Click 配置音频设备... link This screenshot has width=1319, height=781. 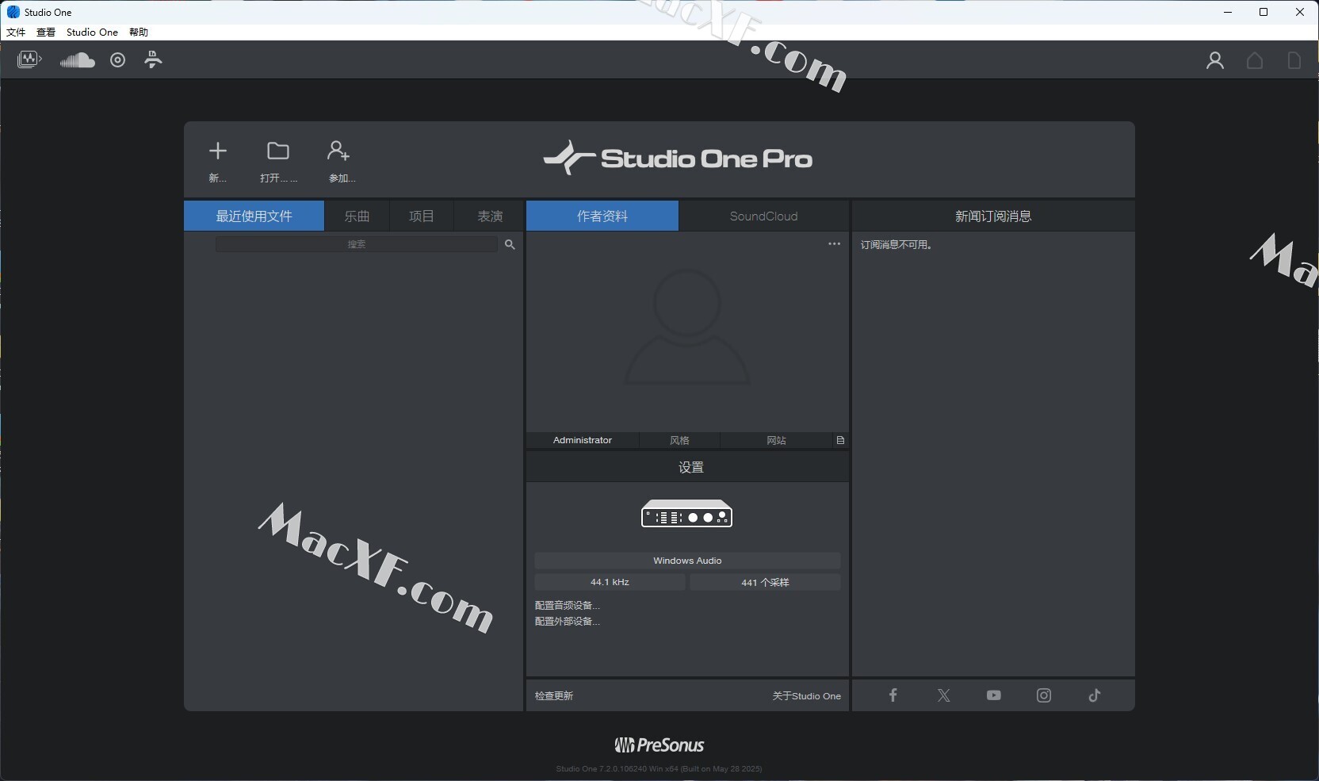(x=568, y=605)
